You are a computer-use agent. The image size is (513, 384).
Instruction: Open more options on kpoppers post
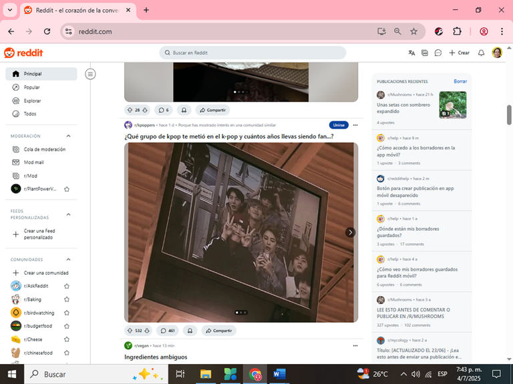tap(355, 125)
